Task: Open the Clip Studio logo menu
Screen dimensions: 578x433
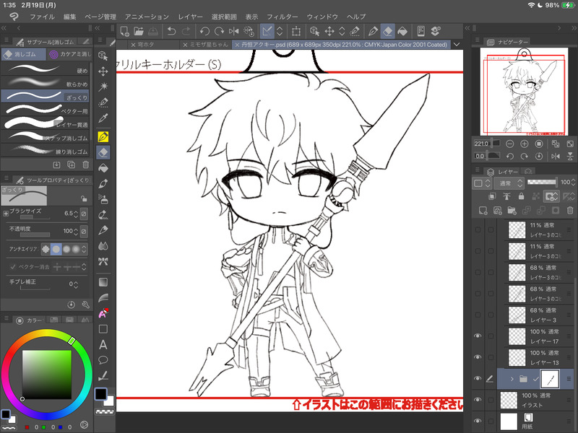Action: pos(14,17)
